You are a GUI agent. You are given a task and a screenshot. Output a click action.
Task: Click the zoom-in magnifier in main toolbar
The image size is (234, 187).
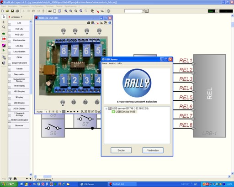[x=66, y=11]
